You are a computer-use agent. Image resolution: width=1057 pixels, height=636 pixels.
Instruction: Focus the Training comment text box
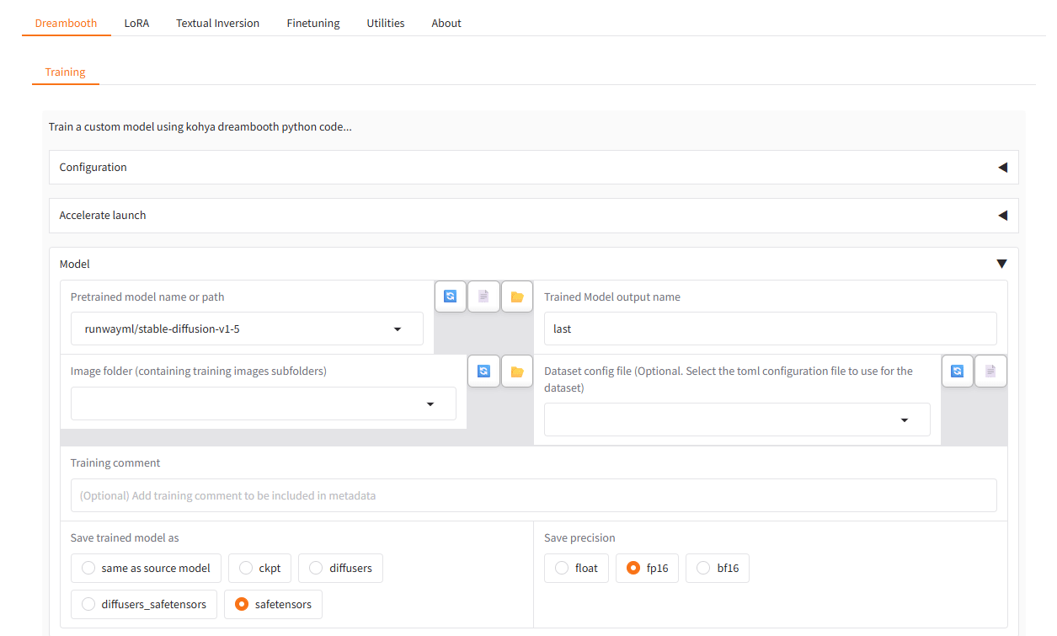coord(533,495)
